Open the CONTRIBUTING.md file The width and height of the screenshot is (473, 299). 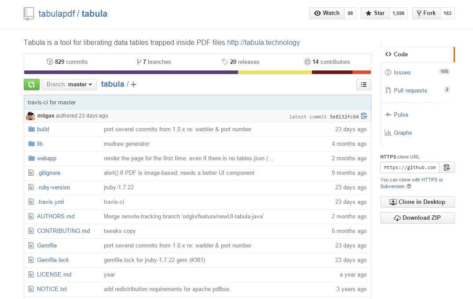point(63,231)
